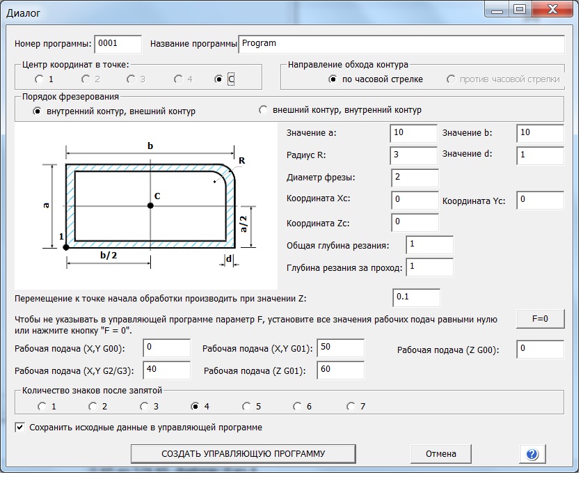The width and height of the screenshot is (583, 477).
Task: Select outer contour first milling order
Action: tap(263, 110)
